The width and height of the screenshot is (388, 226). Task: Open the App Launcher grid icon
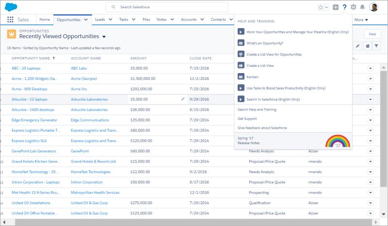pyautogui.click(x=10, y=19)
